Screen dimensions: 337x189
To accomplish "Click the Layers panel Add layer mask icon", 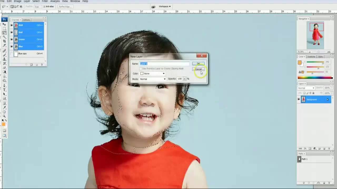I will coord(310,149).
